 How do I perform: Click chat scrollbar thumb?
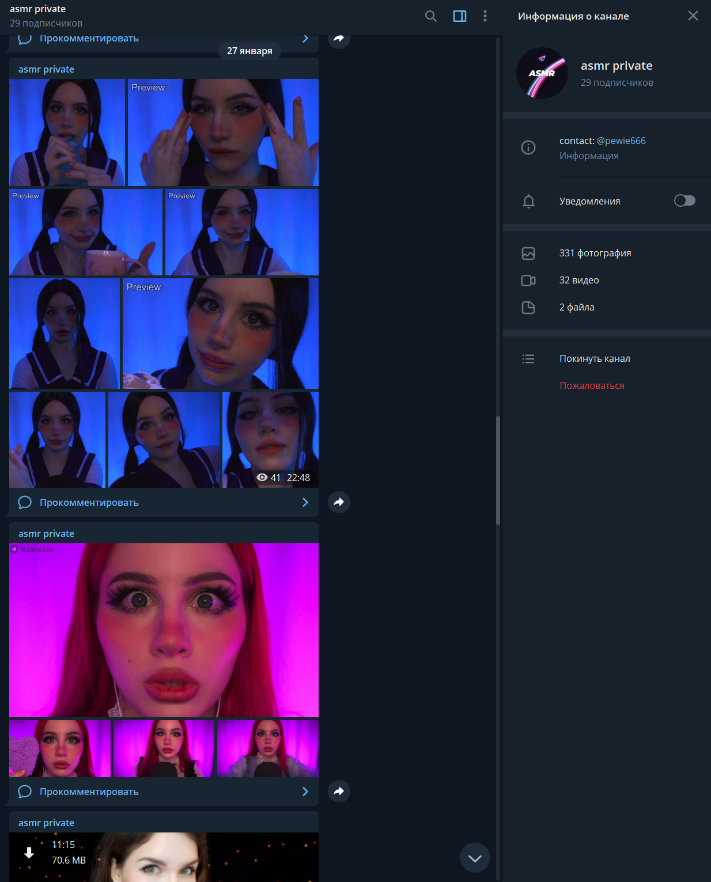click(498, 470)
